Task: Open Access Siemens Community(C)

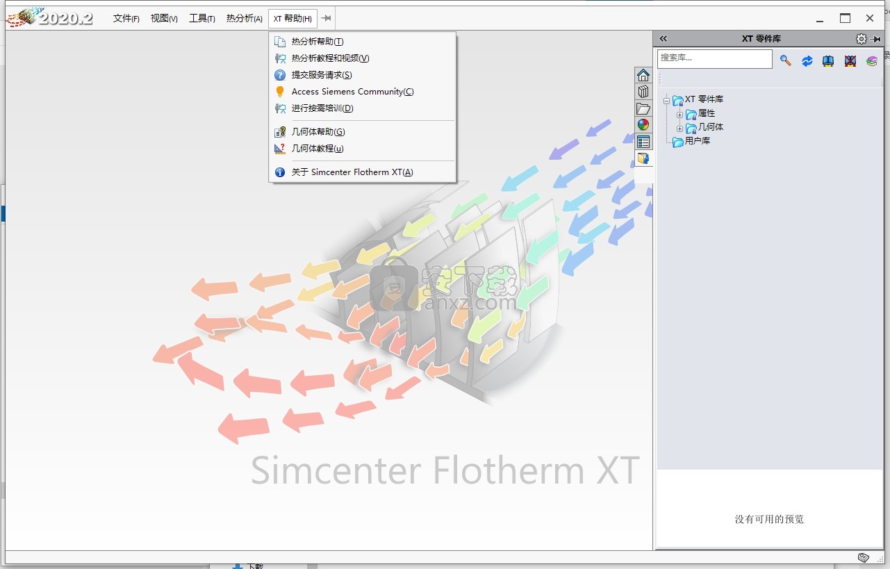Action: pos(362,92)
